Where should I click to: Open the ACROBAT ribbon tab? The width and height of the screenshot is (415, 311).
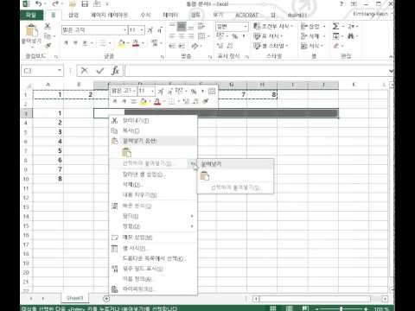click(x=246, y=15)
